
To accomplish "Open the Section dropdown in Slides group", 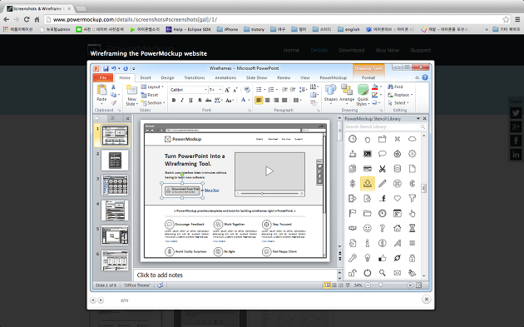I will (x=153, y=102).
